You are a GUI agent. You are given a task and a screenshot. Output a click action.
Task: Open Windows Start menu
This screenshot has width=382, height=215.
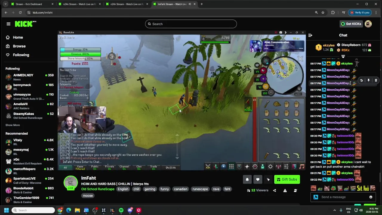click(6, 210)
